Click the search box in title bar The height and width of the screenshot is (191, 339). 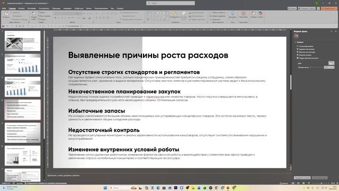coord(171,3)
